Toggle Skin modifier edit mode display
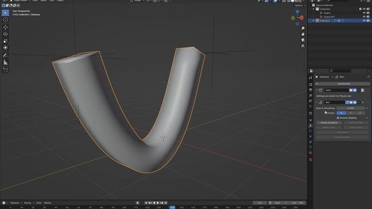 click(x=347, y=102)
